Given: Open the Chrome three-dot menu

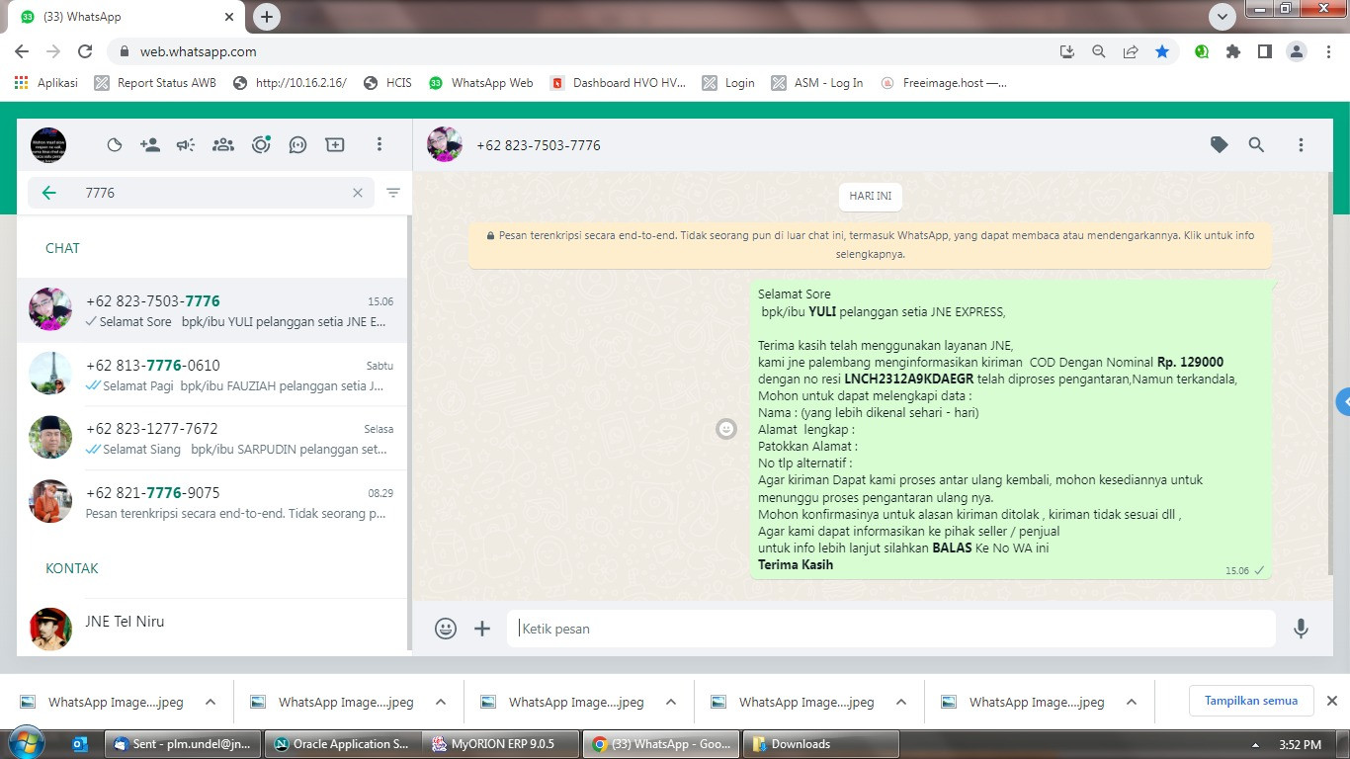Looking at the screenshot, I should click(x=1327, y=51).
